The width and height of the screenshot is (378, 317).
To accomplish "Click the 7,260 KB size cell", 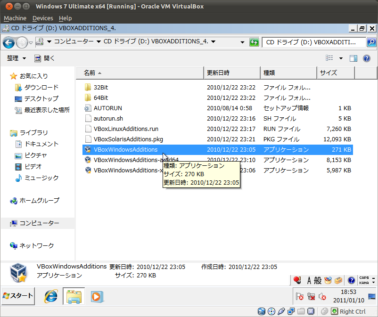I will coord(339,129).
